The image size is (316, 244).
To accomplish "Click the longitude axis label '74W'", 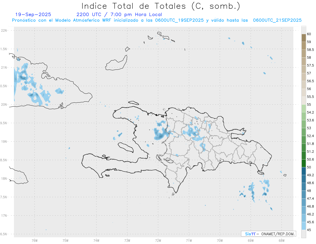I will click(x=96, y=240).
